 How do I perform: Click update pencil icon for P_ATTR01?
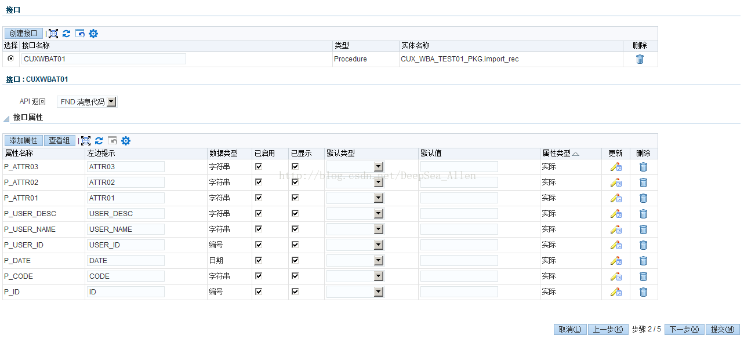tap(616, 198)
